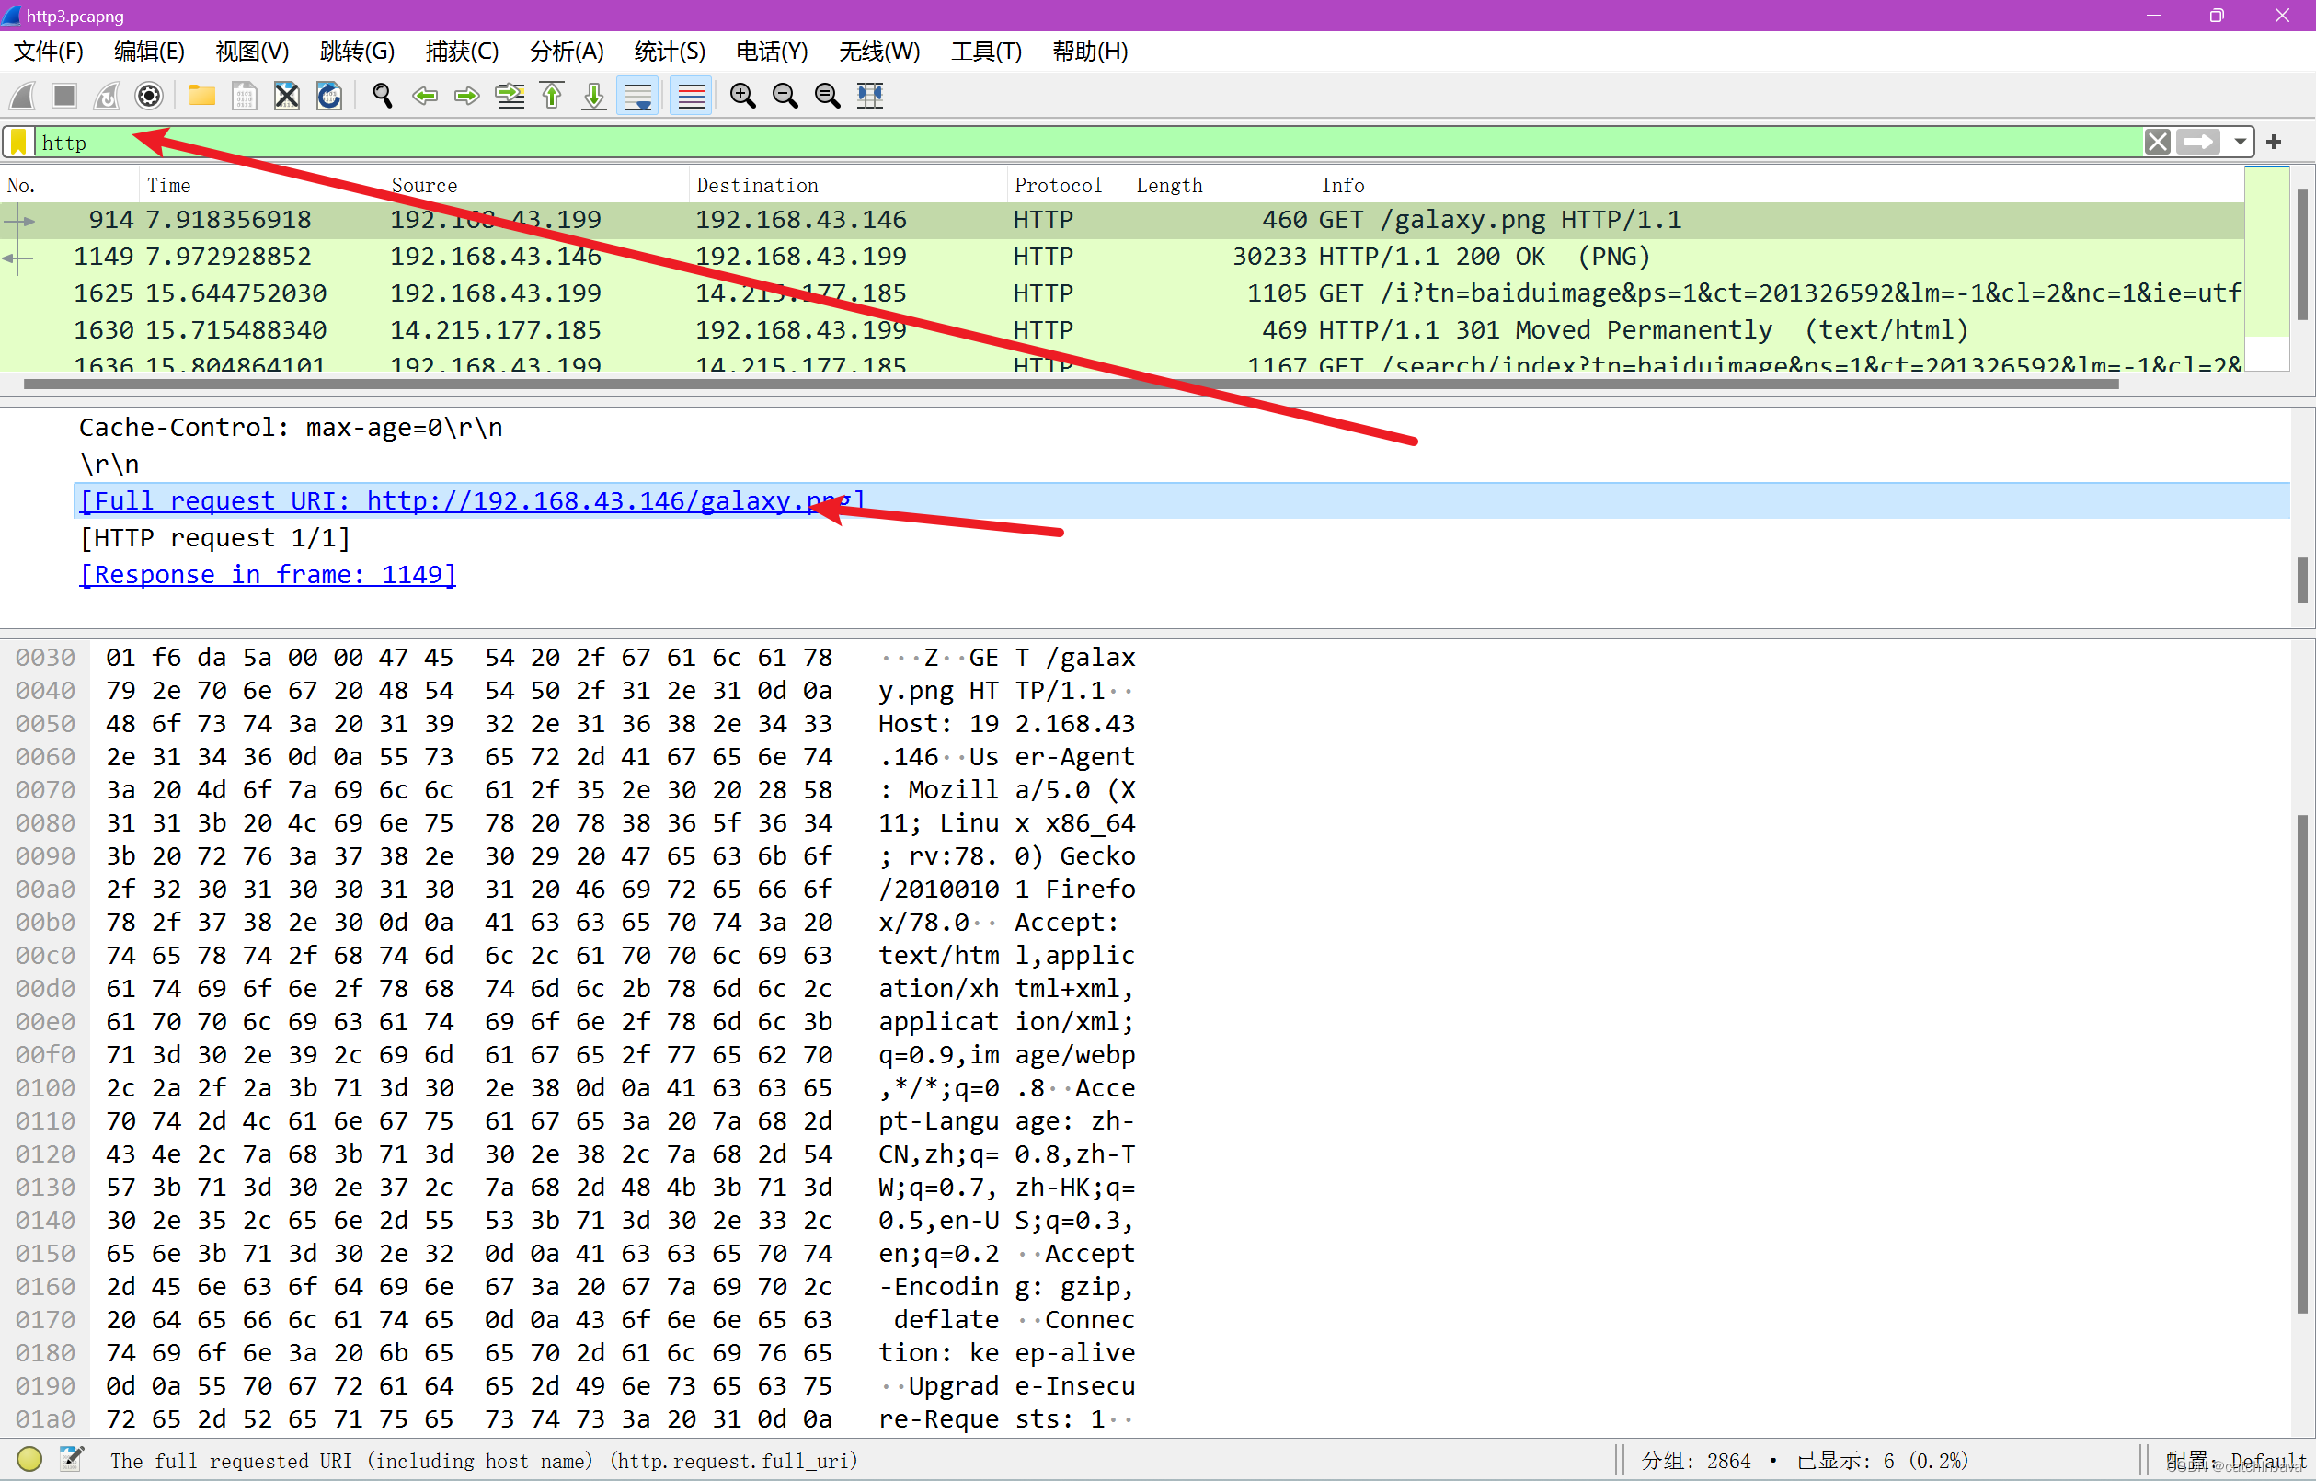Click the zoom in toolbar icon
Viewport: 2316px width, 1481px height.
click(742, 96)
